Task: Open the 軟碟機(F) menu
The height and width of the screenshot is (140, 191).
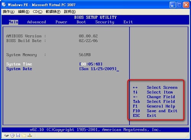Action: click(53, 12)
